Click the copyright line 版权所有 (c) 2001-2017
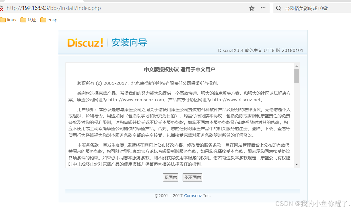The height and width of the screenshot is (209, 351). click(148, 83)
